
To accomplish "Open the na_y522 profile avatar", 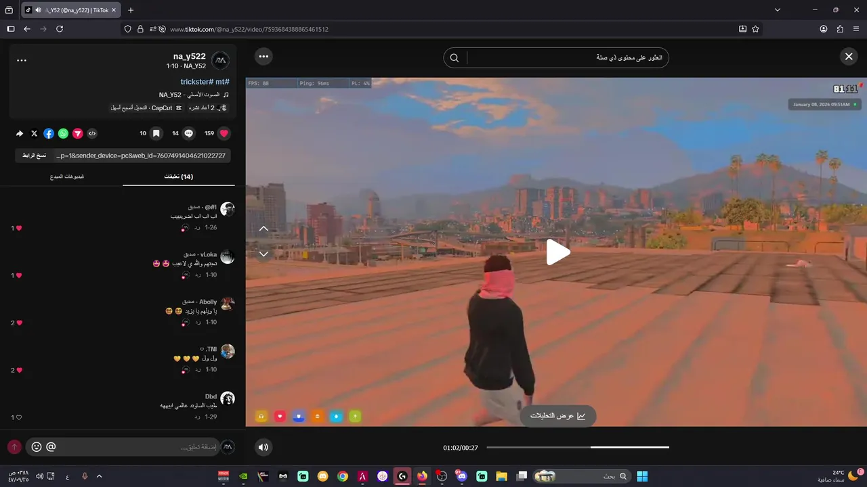I will pyautogui.click(x=221, y=60).
